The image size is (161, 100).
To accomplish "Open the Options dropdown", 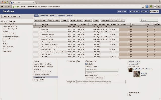I will (x=154, y=11).
